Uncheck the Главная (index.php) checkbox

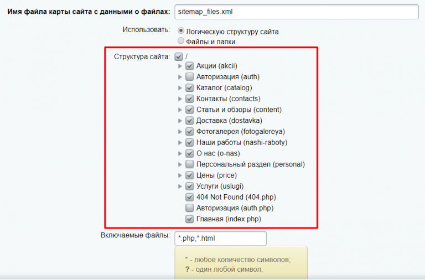coord(189,219)
